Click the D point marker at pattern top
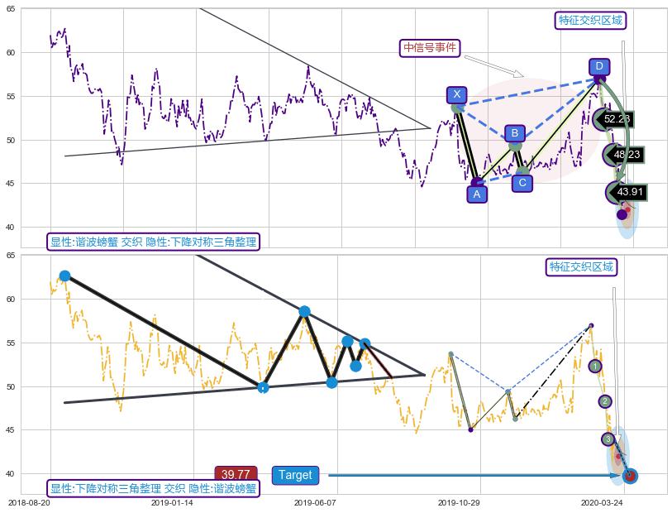The image size is (672, 513). [x=599, y=67]
